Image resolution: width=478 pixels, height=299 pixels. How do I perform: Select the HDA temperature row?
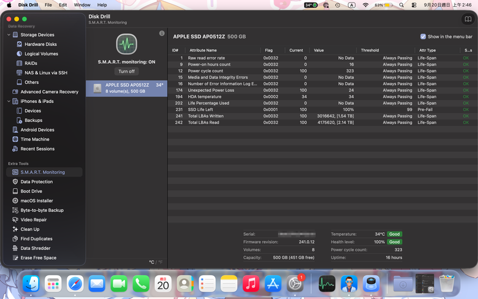[x=322, y=97]
